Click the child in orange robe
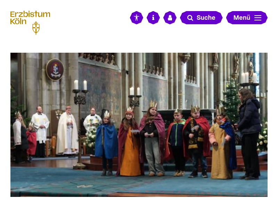The image size is (278, 208). [129, 141]
